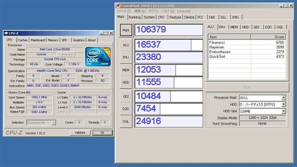Click the OK button in CPU-Z
Screen dimensions: 297x167
click(x=102, y=133)
